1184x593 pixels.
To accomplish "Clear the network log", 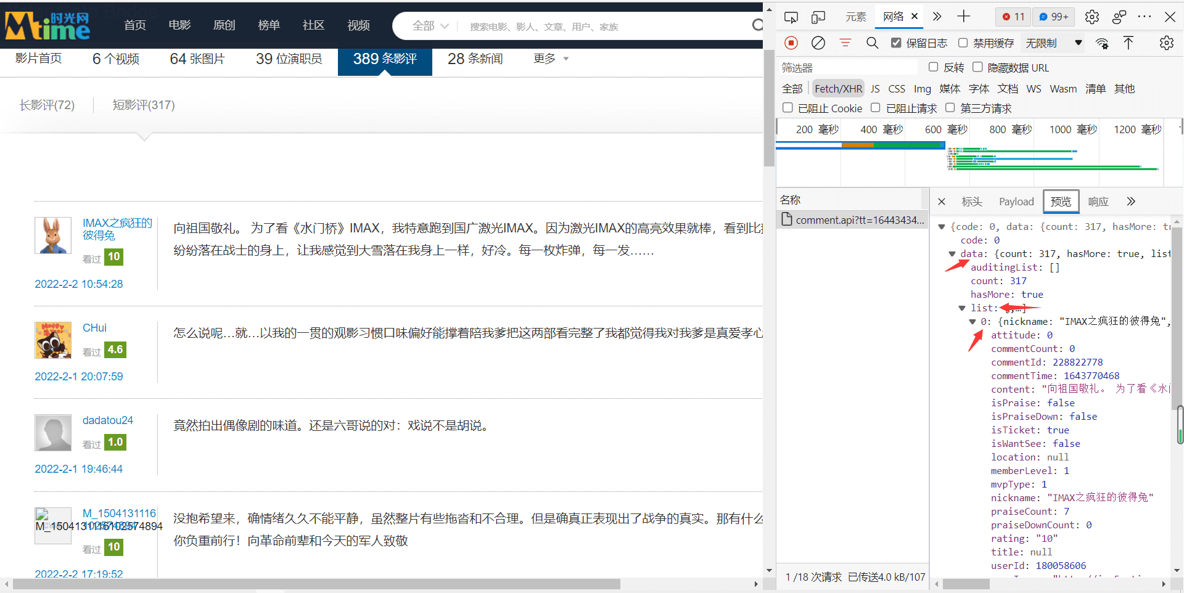I will [x=818, y=43].
